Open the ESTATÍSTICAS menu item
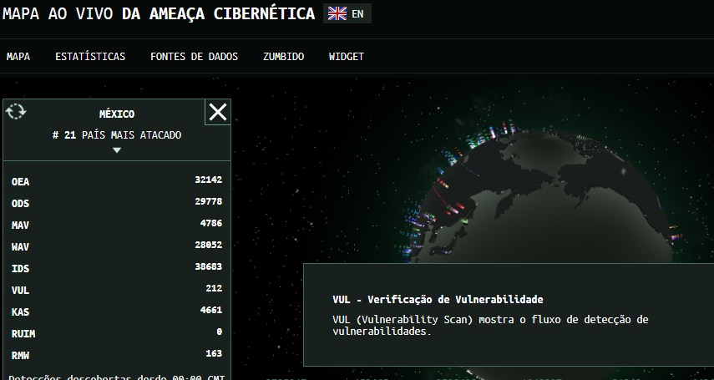714x380 pixels. click(x=90, y=57)
